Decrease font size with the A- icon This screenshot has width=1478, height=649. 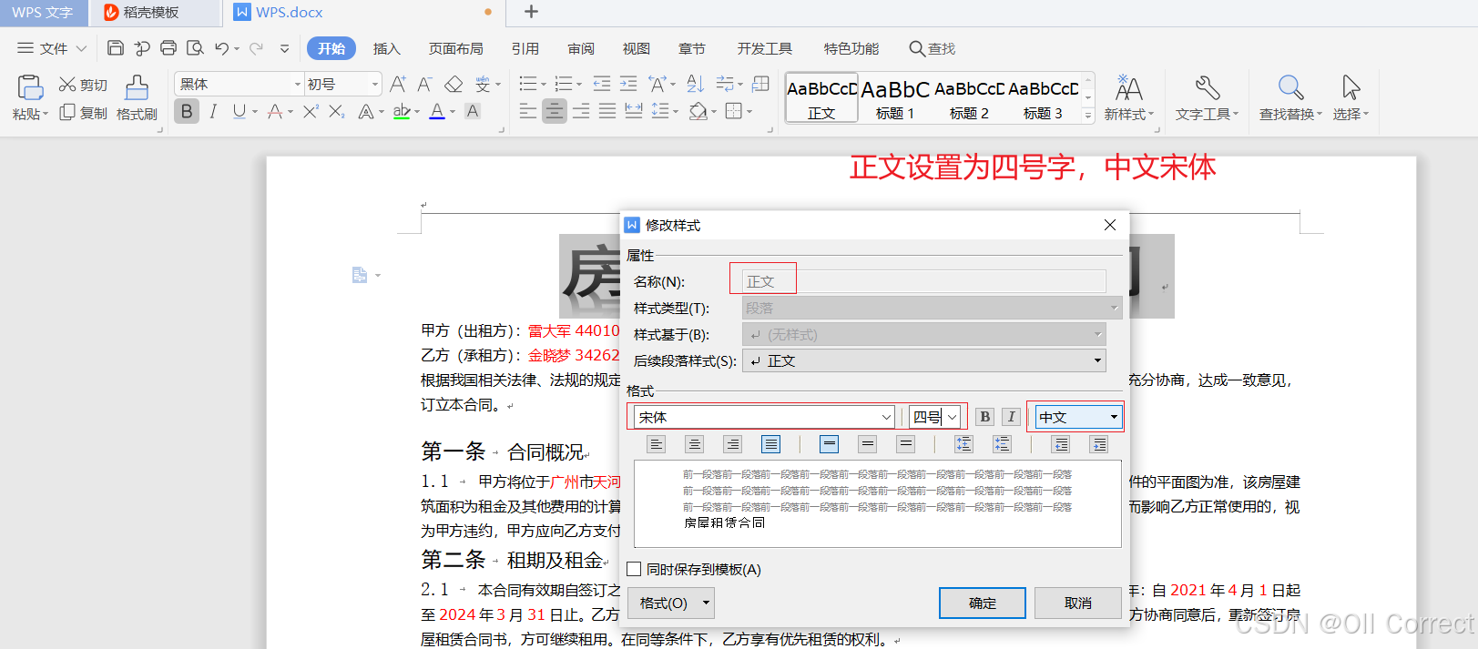point(425,85)
